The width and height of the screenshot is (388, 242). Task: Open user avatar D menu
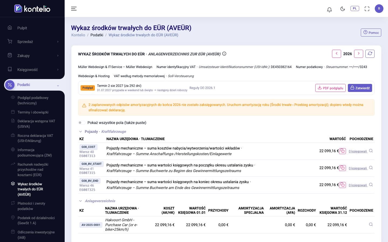point(379,9)
